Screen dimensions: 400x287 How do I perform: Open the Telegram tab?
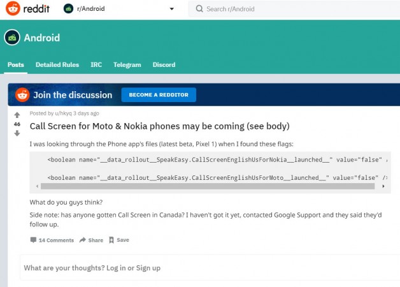tap(127, 65)
